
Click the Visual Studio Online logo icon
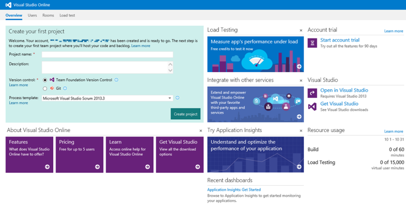point(8,5)
